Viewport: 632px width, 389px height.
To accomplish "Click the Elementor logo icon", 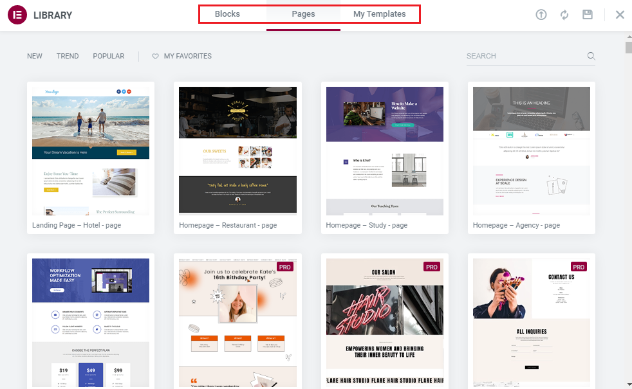I will (17, 15).
